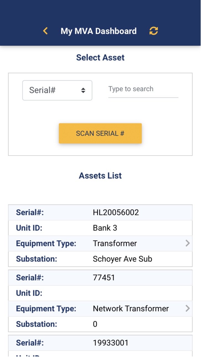Select the Bank 3 unit ID row

point(100,228)
